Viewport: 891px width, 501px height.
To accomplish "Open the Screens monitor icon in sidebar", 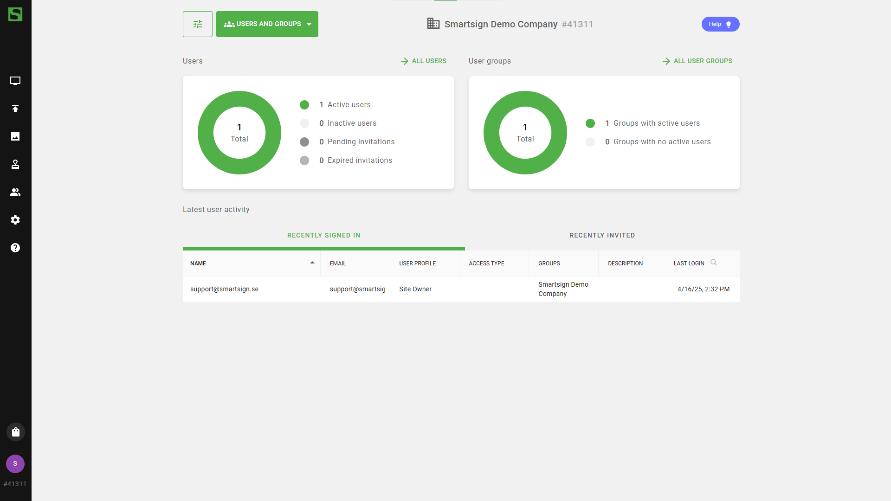I will tap(15, 81).
